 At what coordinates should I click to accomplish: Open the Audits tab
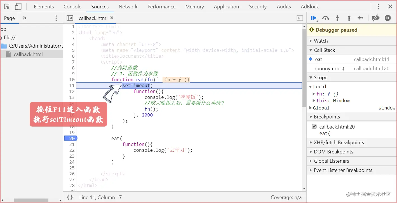(284, 7)
